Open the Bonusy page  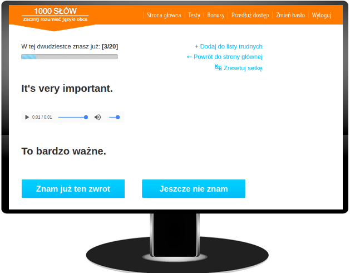tap(216, 15)
